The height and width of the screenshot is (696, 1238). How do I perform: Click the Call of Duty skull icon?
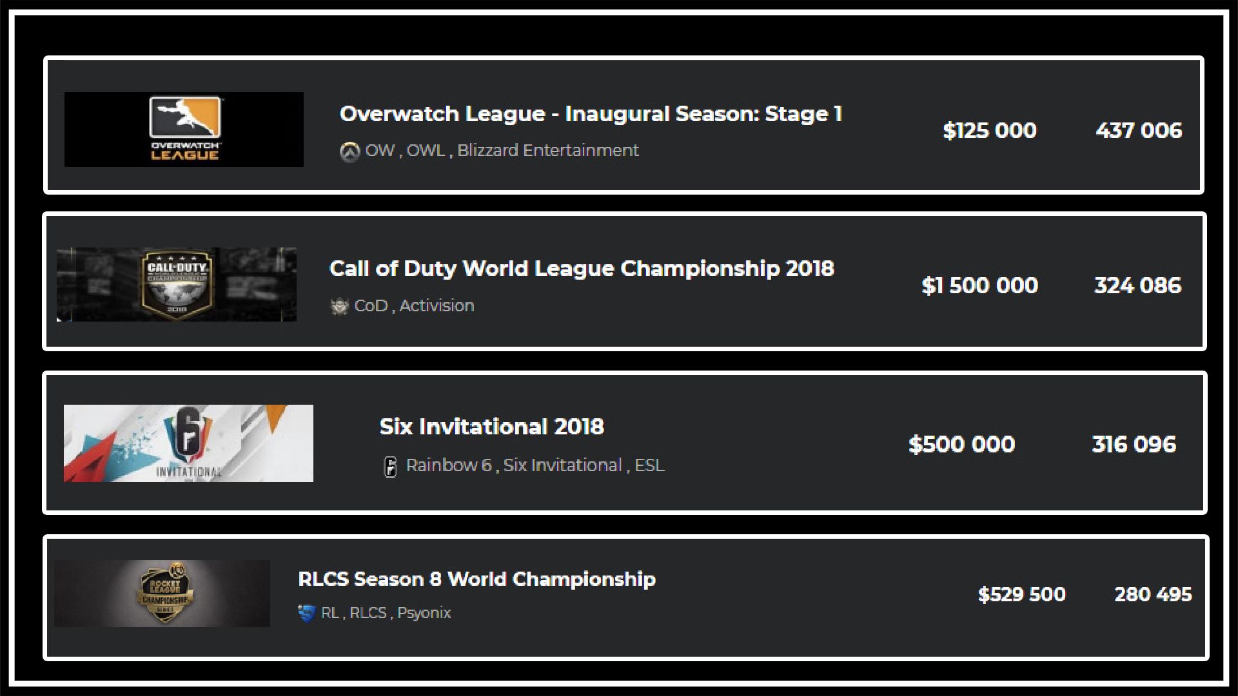click(x=339, y=306)
